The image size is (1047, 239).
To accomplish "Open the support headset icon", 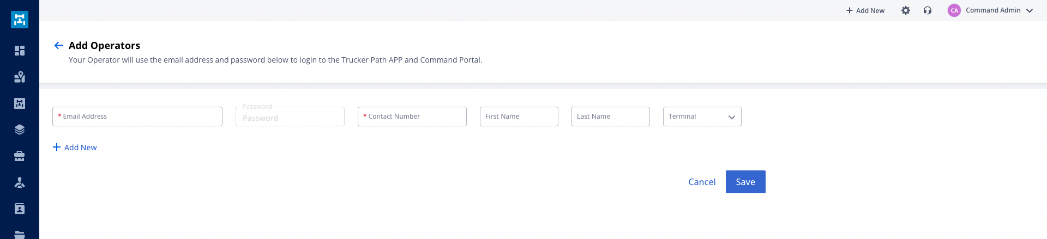I will pos(928,10).
